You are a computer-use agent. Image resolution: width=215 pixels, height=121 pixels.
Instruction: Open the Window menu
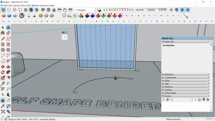tap(35, 5)
